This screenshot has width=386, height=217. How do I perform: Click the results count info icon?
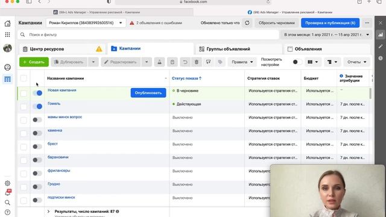[118, 212]
